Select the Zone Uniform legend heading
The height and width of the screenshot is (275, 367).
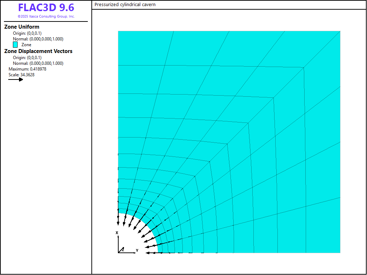pos(22,27)
